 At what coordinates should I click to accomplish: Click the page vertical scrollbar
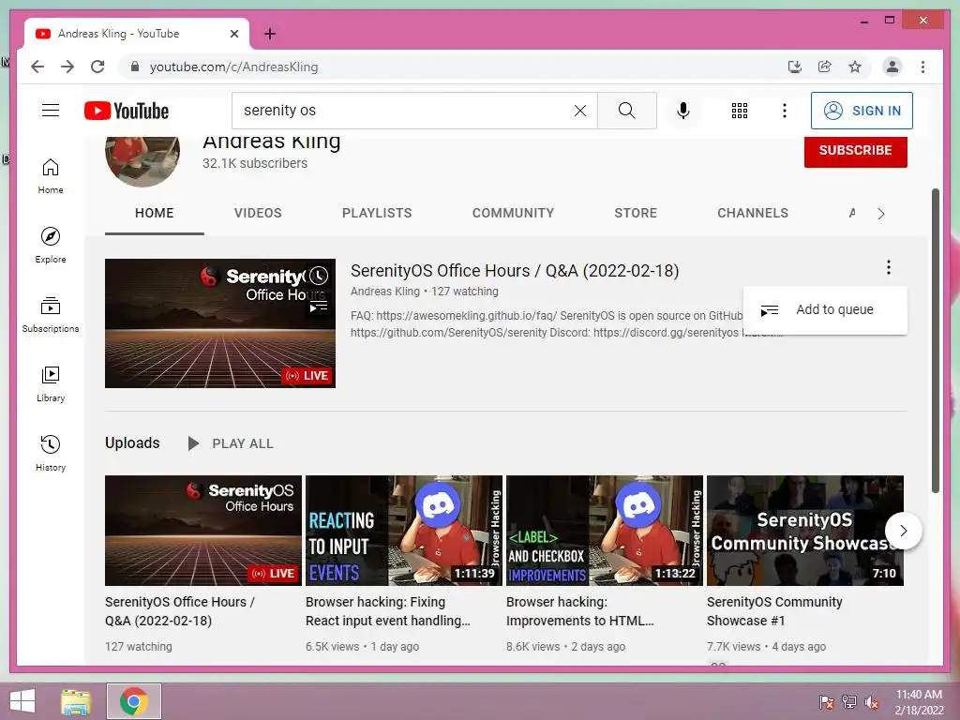(935, 340)
